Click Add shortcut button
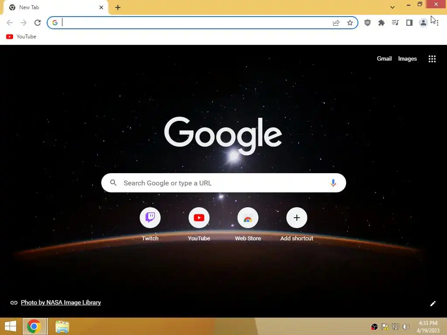The width and height of the screenshot is (447, 335). pyautogui.click(x=296, y=225)
